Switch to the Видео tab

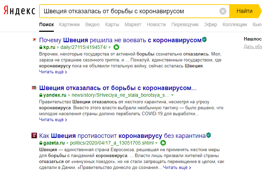click(93, 24)
